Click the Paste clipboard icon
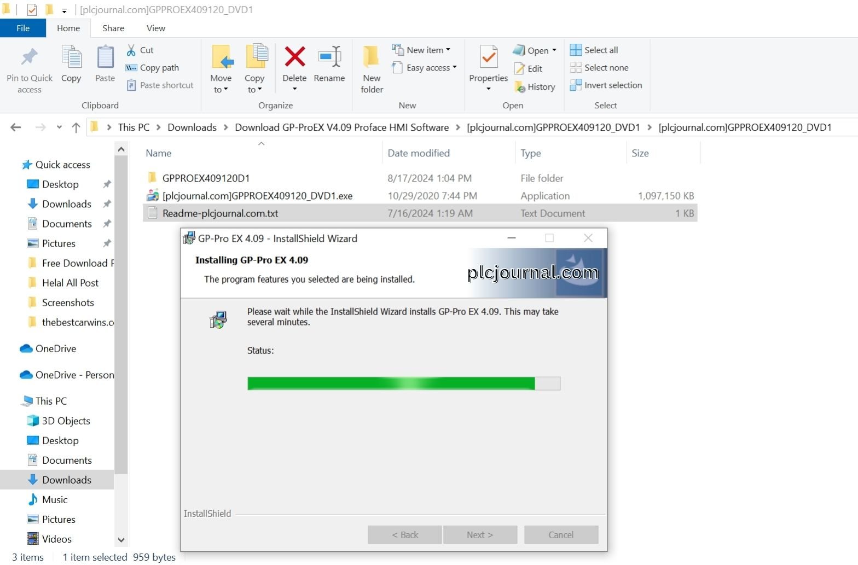 [x=105, y=57]
